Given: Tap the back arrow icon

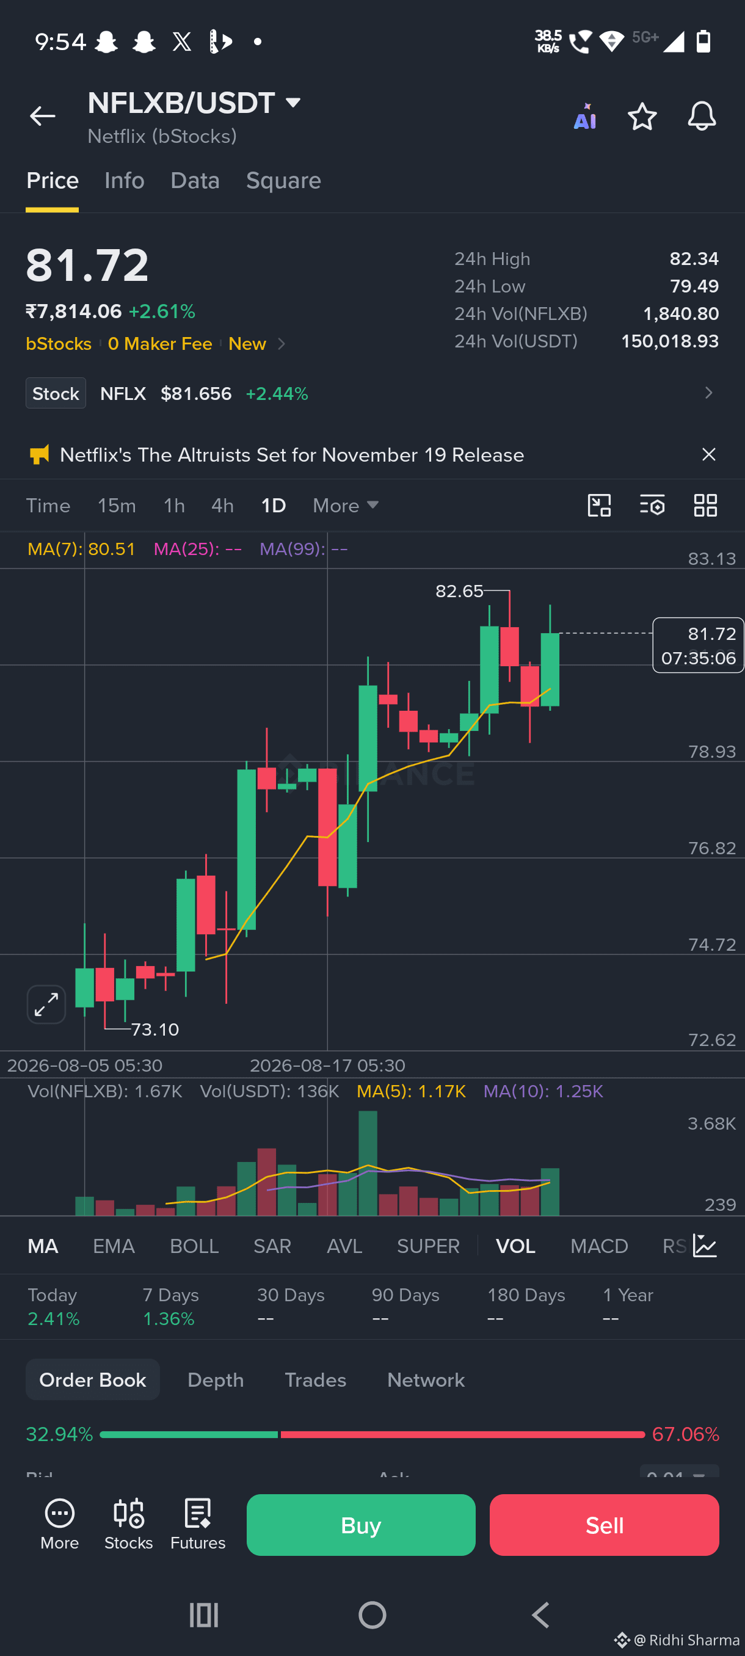Looking at the screenshot, I should pos(42,116).
